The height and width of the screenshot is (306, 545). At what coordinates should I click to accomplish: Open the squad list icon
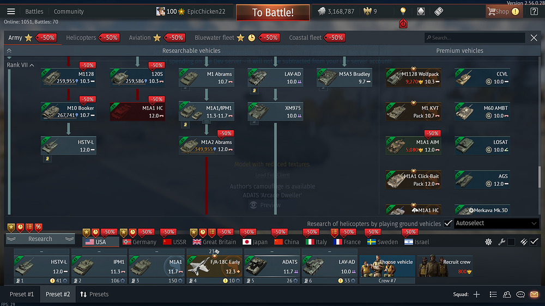click(x=493, y=295)
